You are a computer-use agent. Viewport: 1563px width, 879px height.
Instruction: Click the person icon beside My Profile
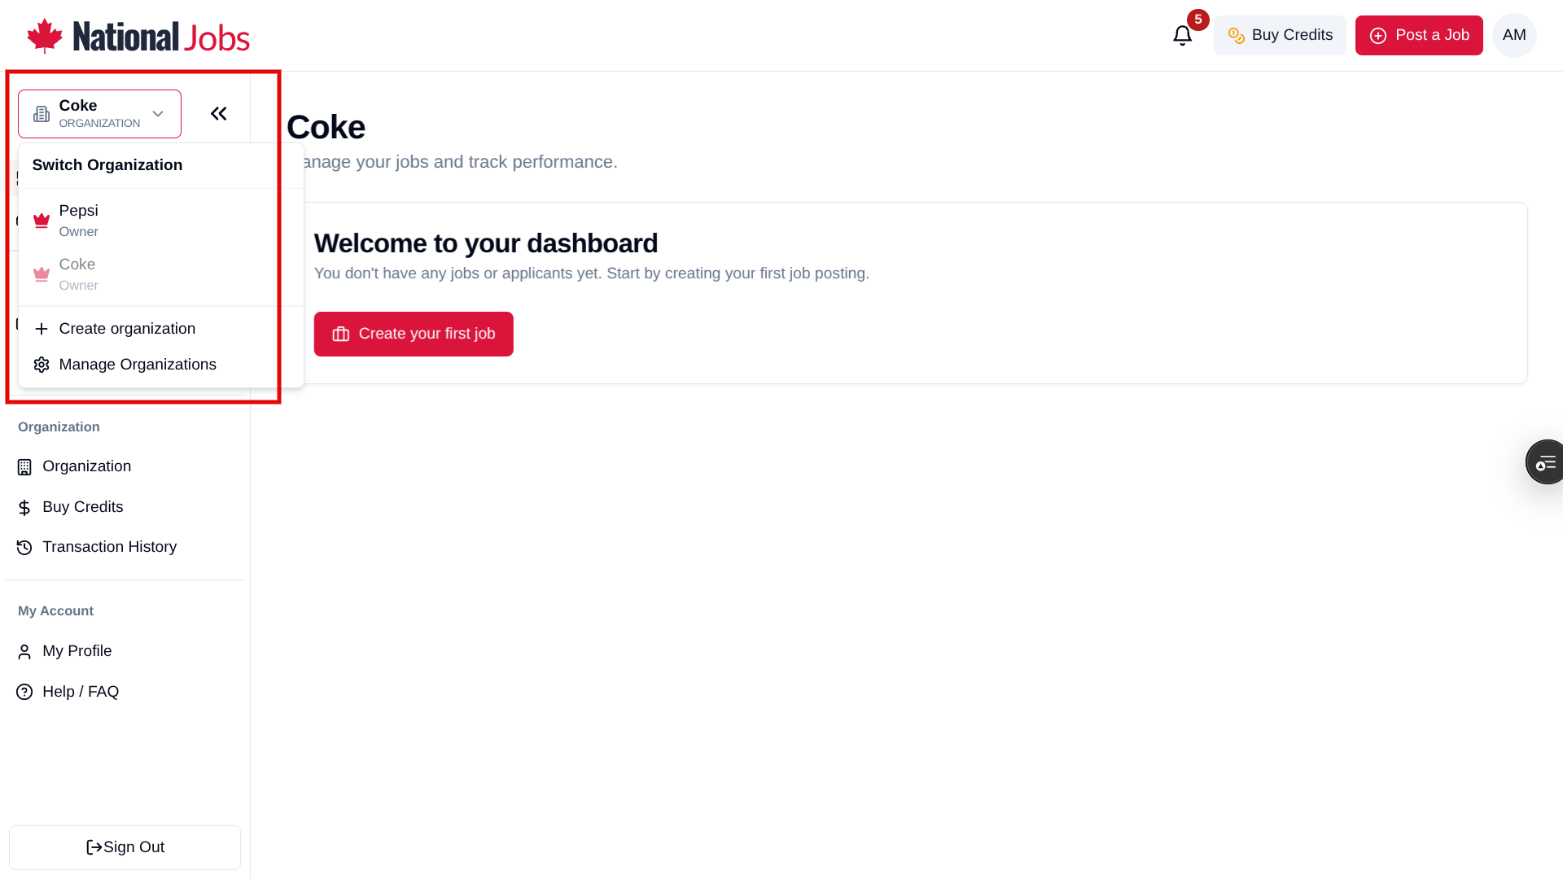coord(24,652)
